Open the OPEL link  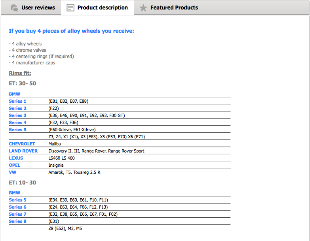14,165
